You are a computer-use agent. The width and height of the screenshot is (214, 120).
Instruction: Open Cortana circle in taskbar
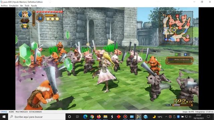click(70, 117)
